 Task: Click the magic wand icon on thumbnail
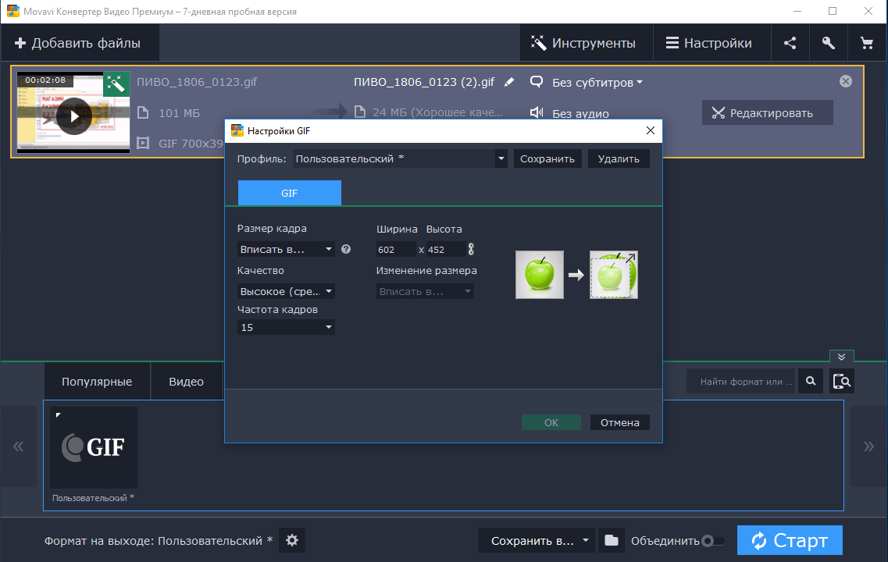116,84
